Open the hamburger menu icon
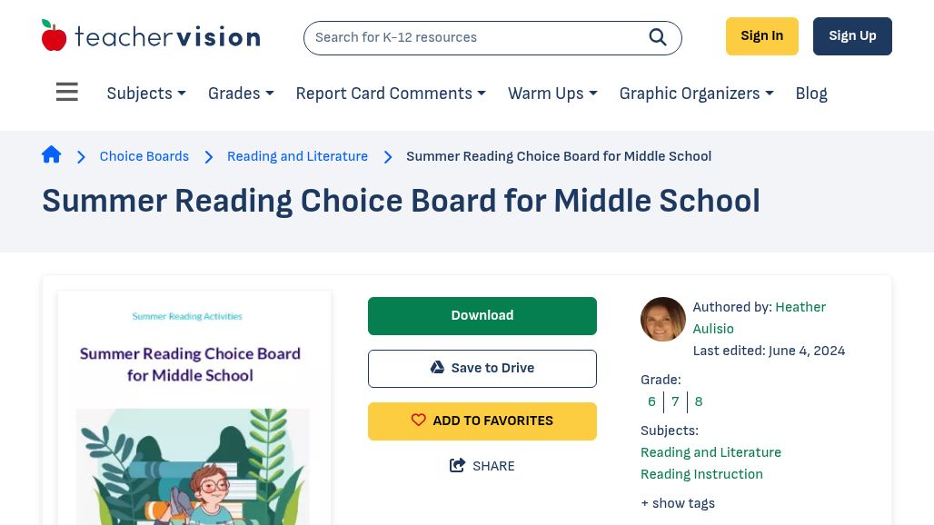Viewport: 934px width, 525px height. click(x=66, y=92)
